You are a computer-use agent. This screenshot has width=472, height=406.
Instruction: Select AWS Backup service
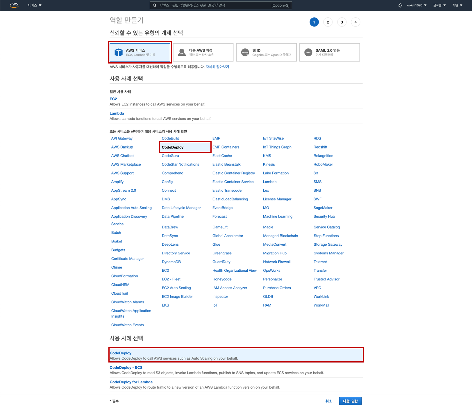pos(122,147)
